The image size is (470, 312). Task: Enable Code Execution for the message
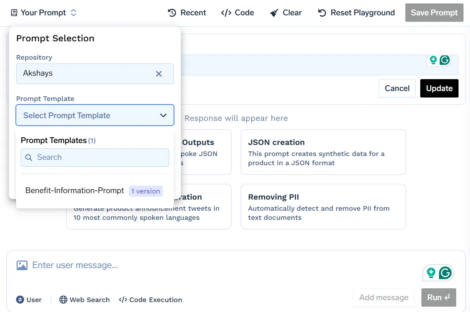point(151,300)
